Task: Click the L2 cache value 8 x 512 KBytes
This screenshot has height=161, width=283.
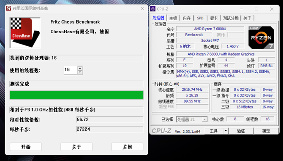Action: coord(245,101)
